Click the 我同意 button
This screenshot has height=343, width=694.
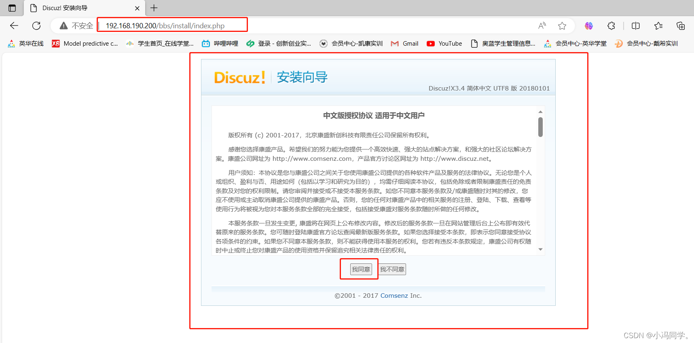(361, 269)
